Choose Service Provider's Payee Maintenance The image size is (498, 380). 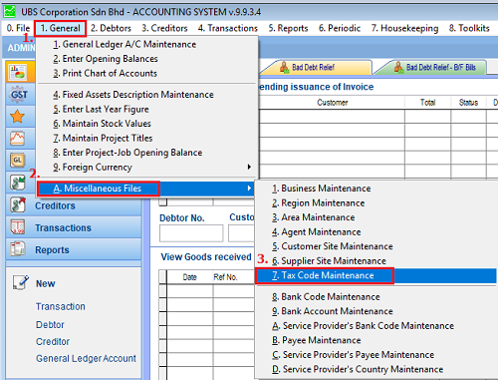click(376, 355)
